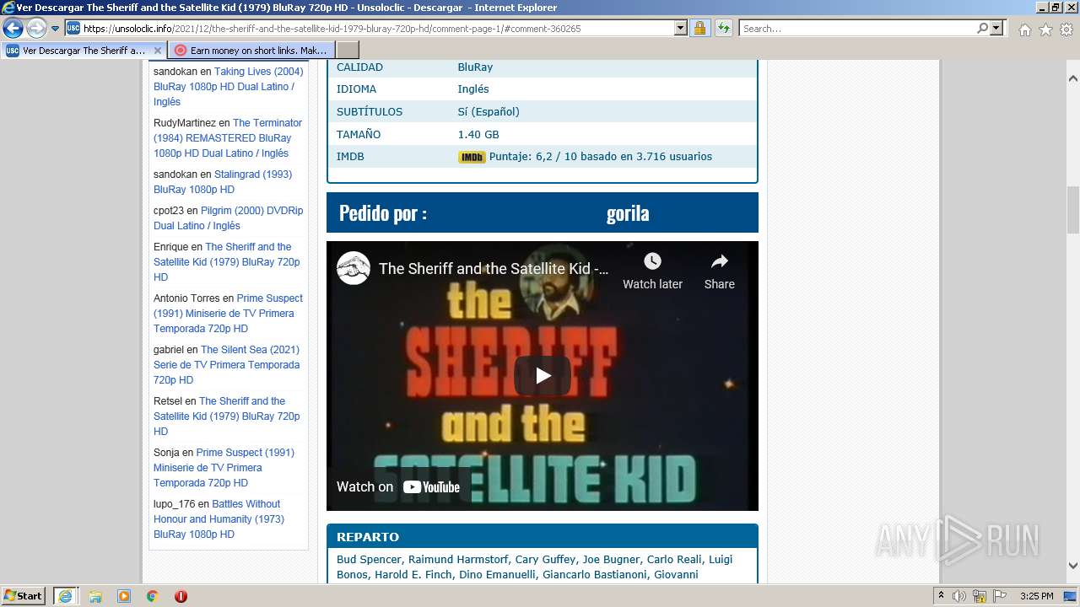Open the red Opera taskbar icon
The image size is (1080, 607).
(181, 596)
